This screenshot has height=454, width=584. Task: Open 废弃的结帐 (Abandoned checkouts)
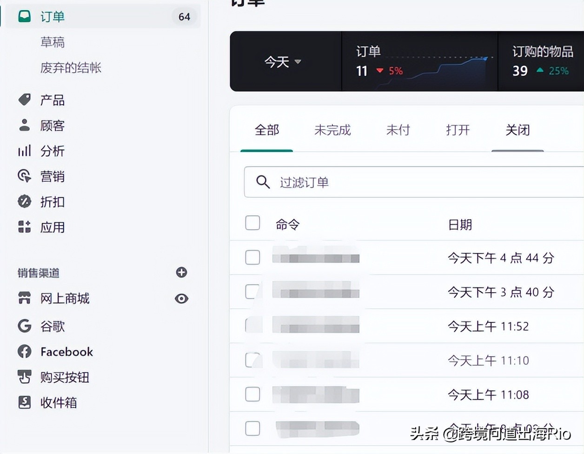pyautogui.click(x=71, y=67)
